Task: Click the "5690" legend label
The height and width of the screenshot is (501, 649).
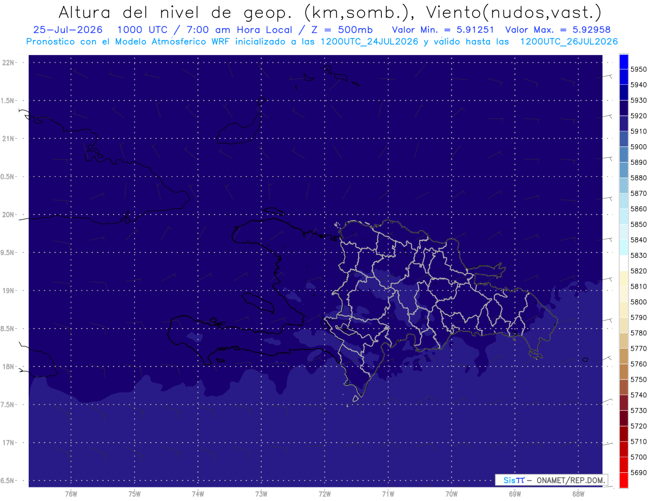Action: tap(639, 472)
